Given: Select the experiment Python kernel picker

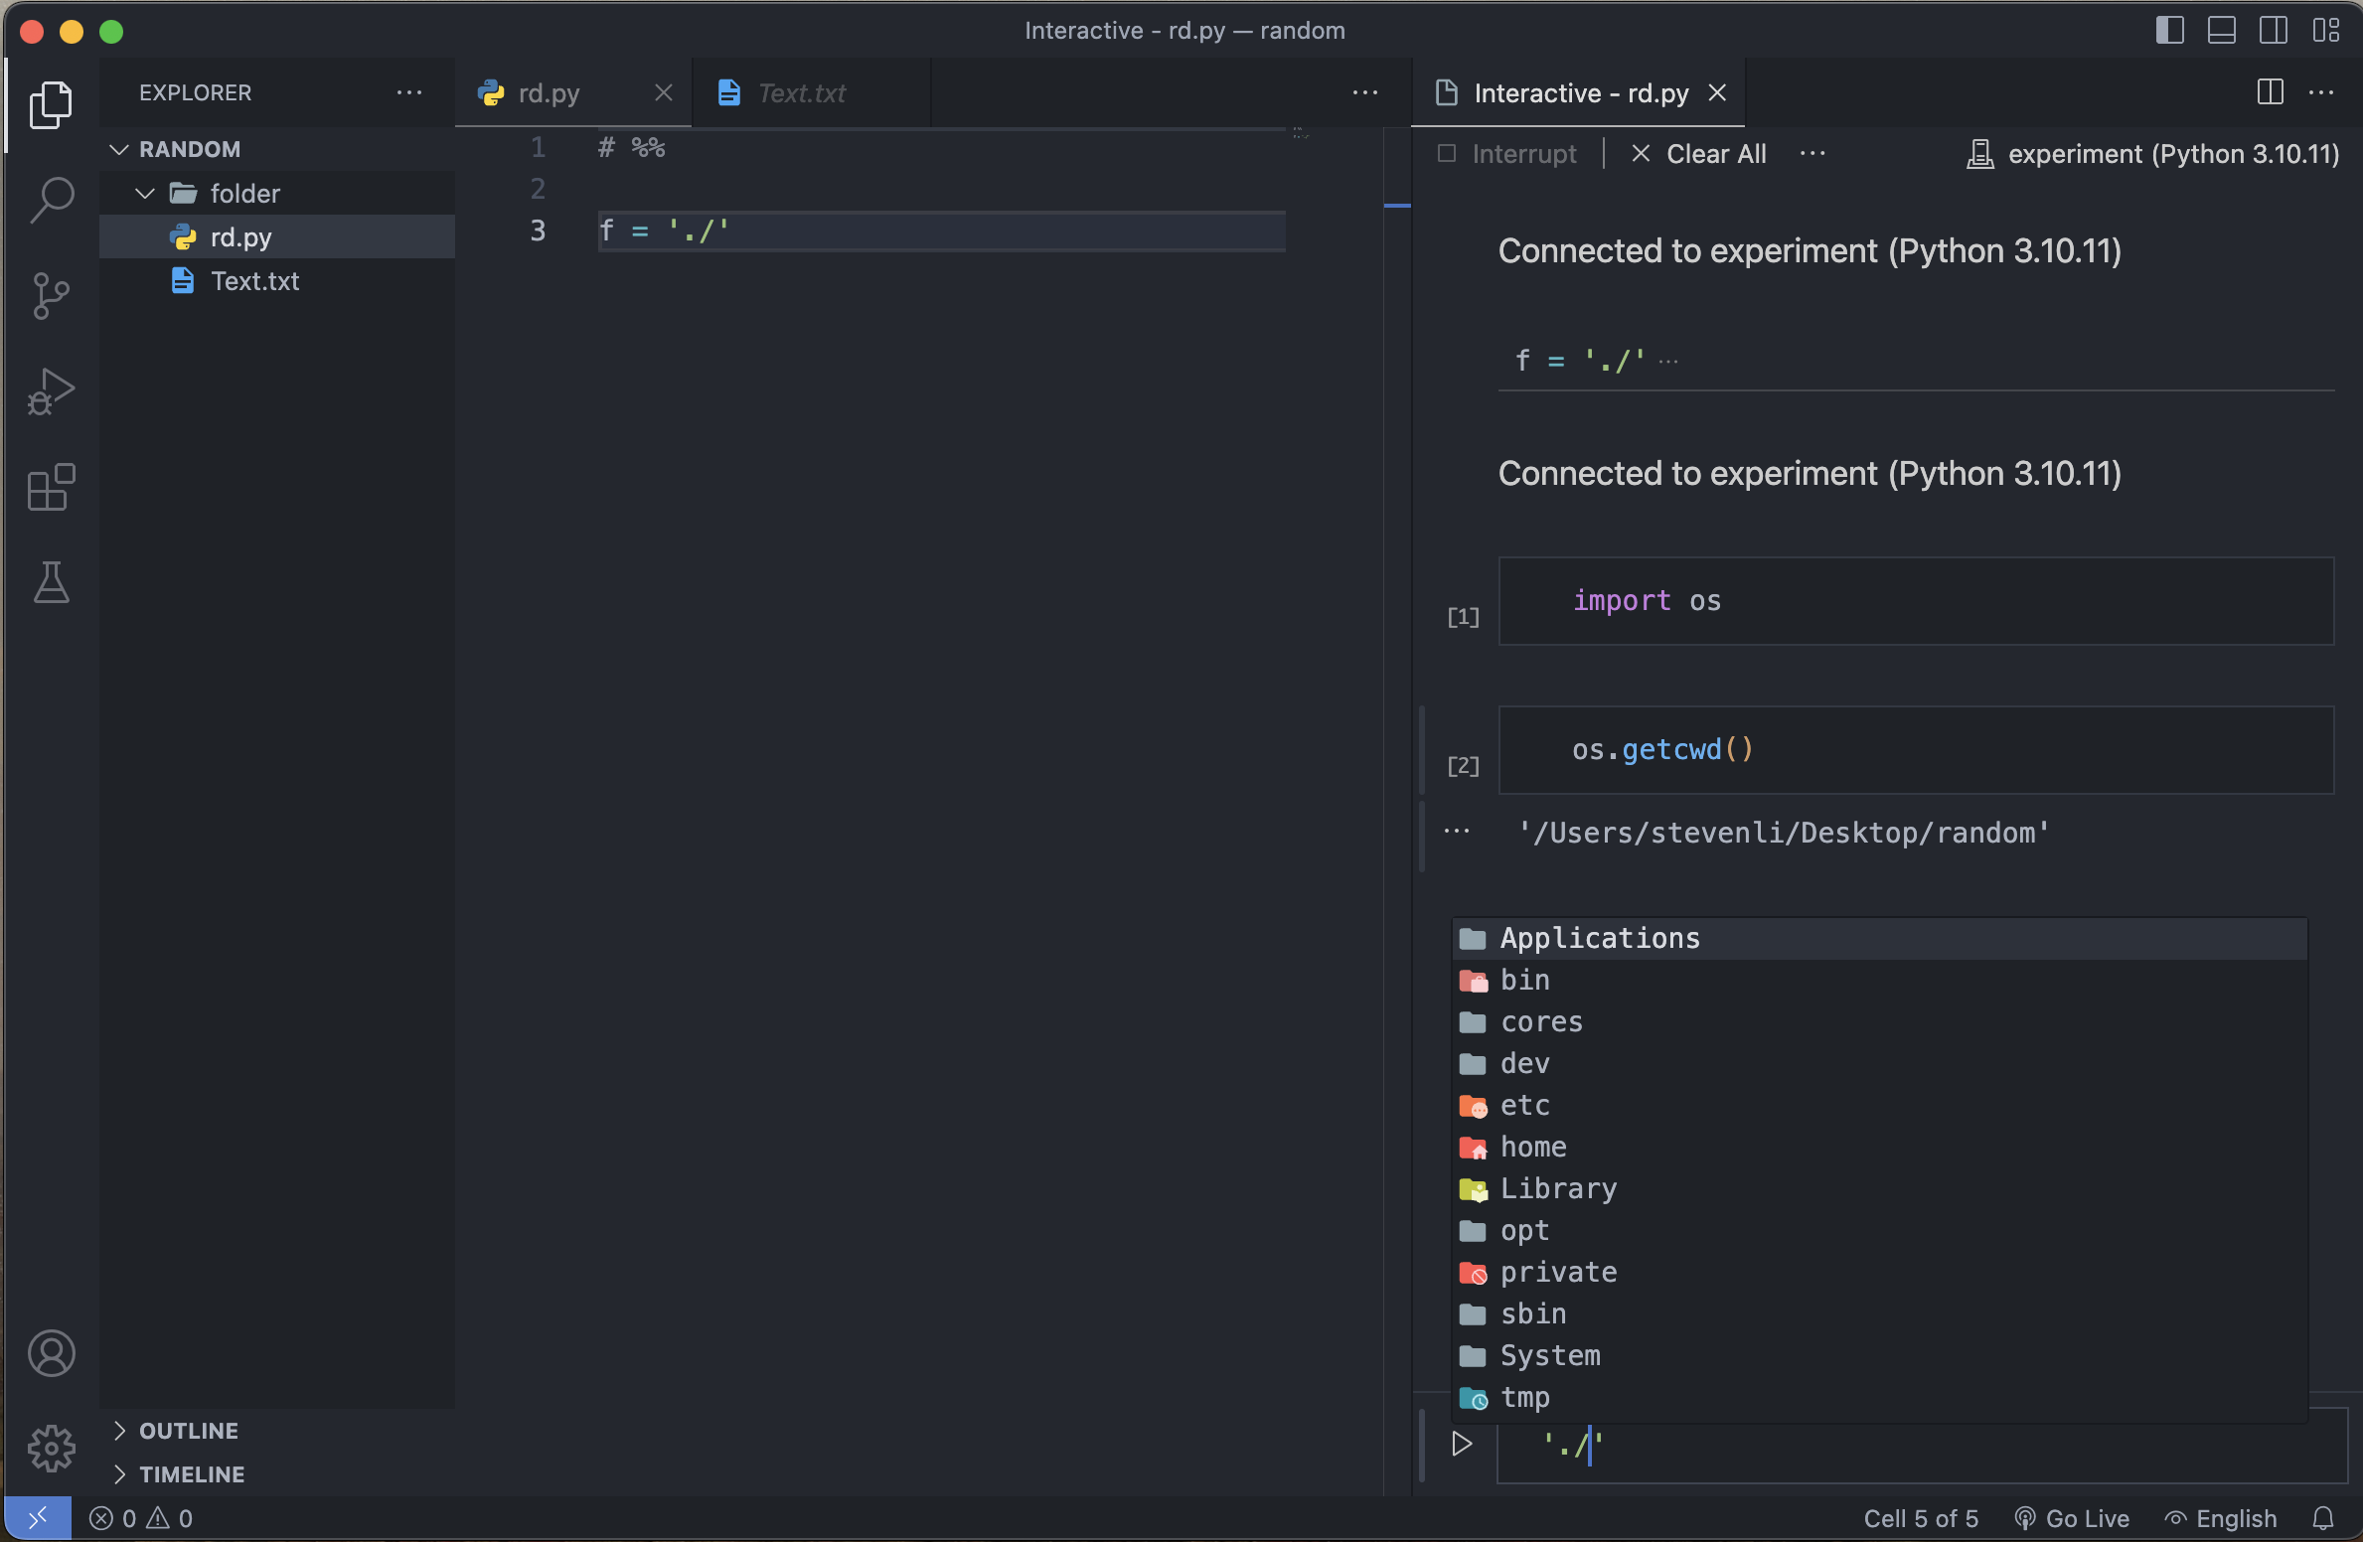Looking at the screenshot, I should 2153,154.
